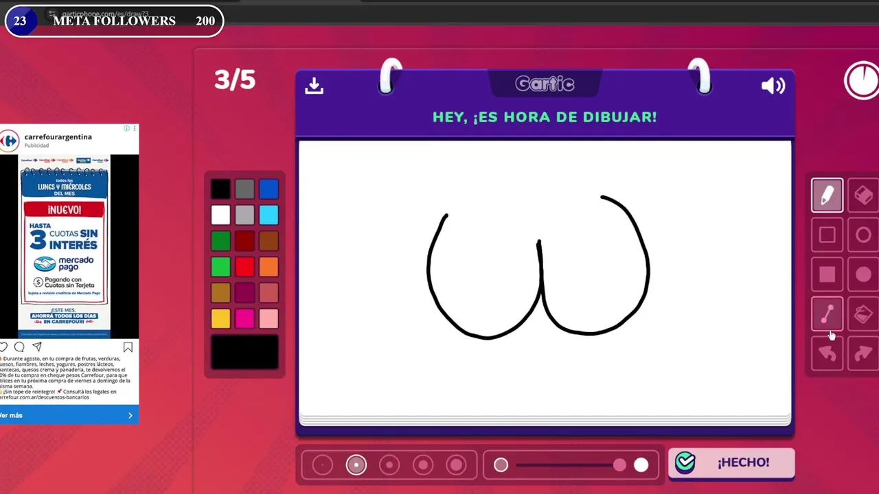The height and width of the screenshot is (494, 879).
Task: Choose the fourth brush size
Action: pos(423,465)
